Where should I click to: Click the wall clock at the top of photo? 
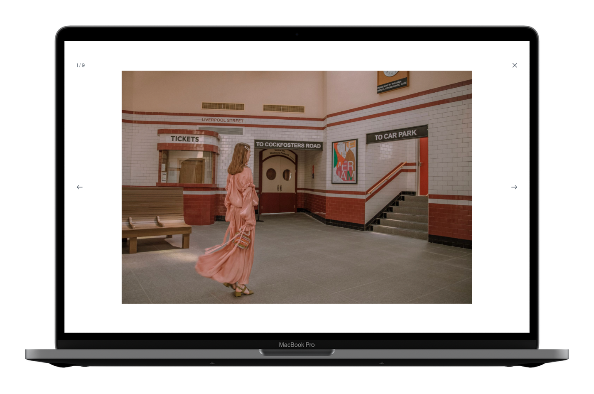point(393,81)
